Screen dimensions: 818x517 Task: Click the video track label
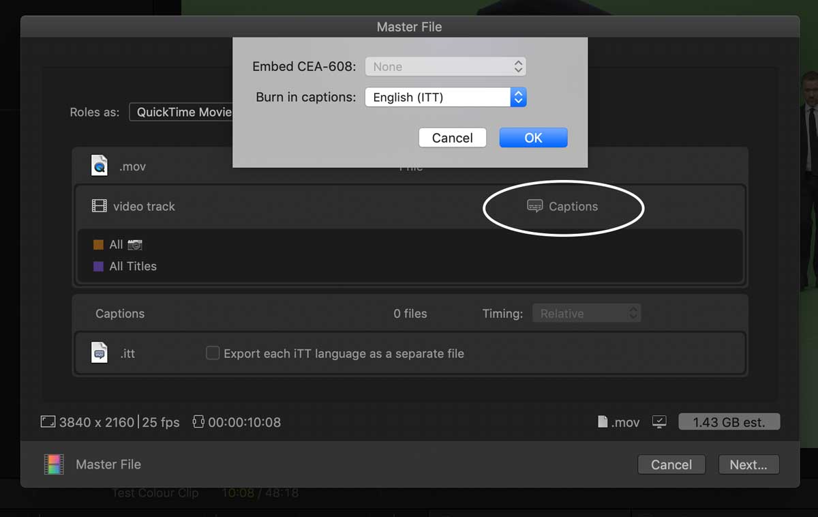tap(144, 206)
